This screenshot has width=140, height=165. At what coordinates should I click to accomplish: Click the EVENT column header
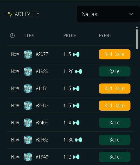point(105,36)
